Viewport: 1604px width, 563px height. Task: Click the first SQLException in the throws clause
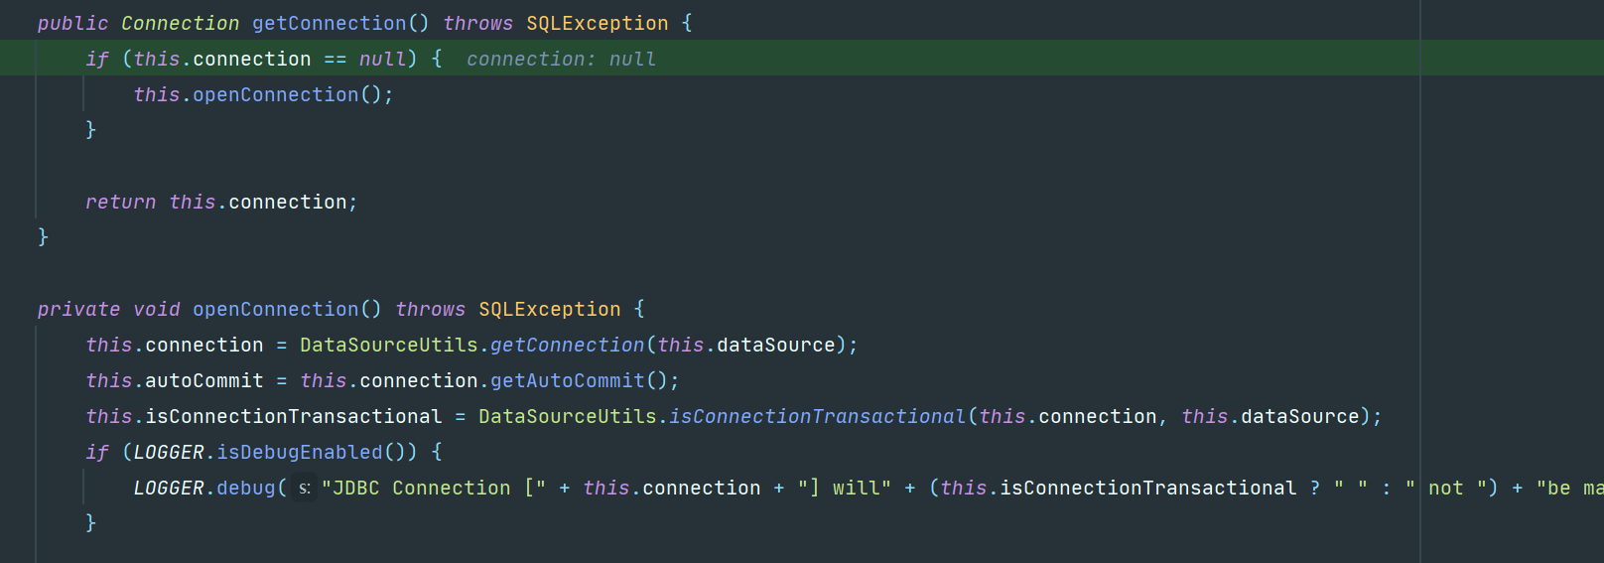click(x=598, y=23)
